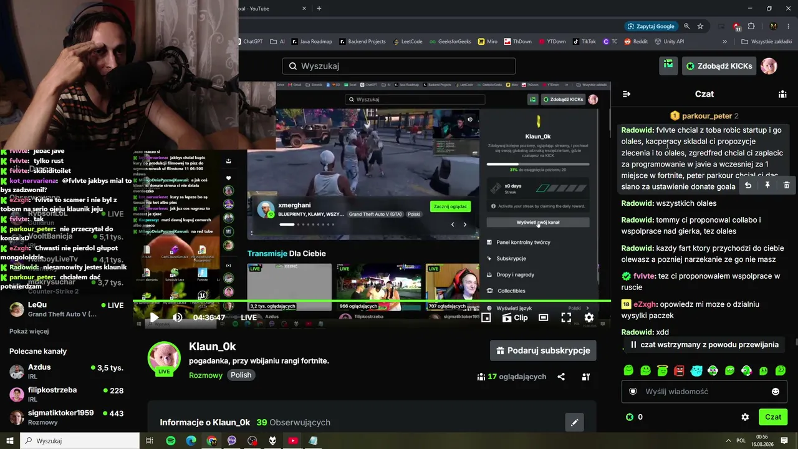Insert the red angry emote

[679, 370]
